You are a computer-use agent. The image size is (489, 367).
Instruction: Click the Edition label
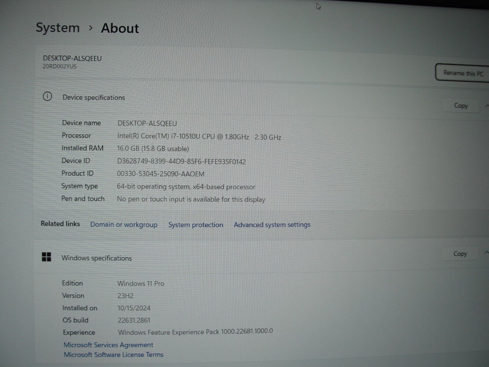coord(72,283)
